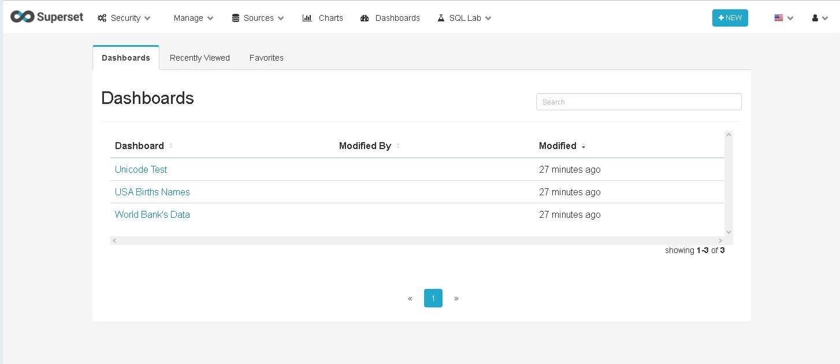Image resolution: width=840 pixels, height=364 pixels.
Task: Go to Dashboards in navbar
Action: pyautogui.click(x=390, y=18)
